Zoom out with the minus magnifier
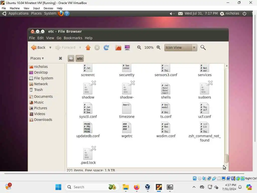257x193 pixels. coord(139,47)
